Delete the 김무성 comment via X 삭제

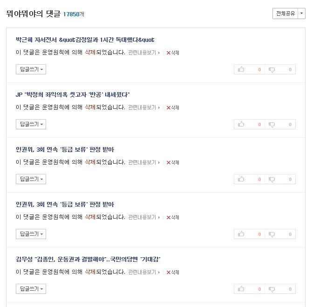[x=173, y=272]
